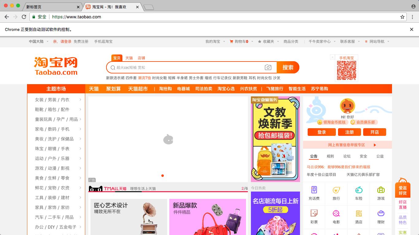Click the 电影 movie icon
Image resolution: width=419 pixels, height=235 pixels.
click(x=336, y=213)
